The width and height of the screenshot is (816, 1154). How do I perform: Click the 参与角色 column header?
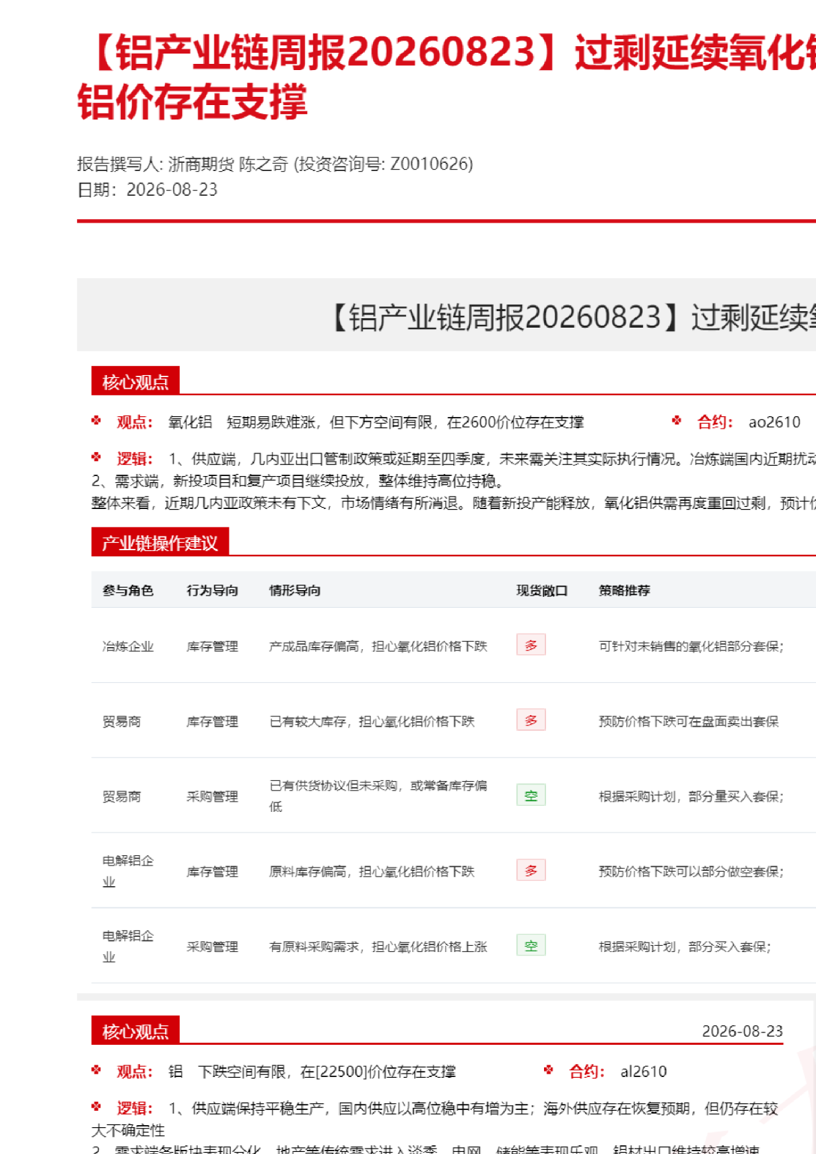click(x=128, y=591)
